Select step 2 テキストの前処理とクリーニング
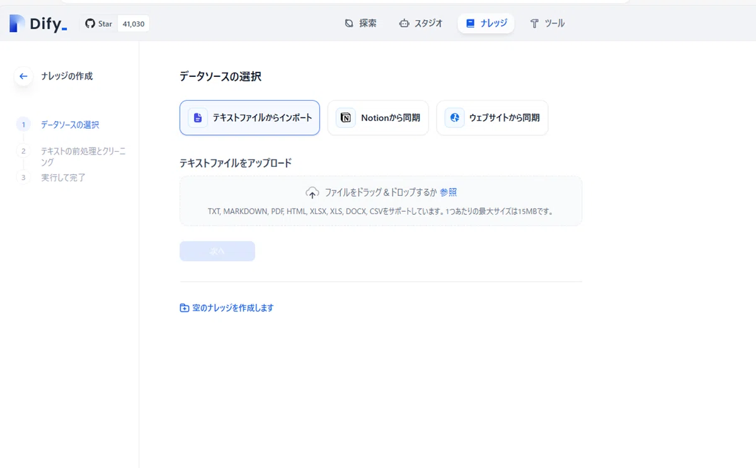The width and height of the screenshot is (756, 468). pyautogui.click(x=83, y=156)
